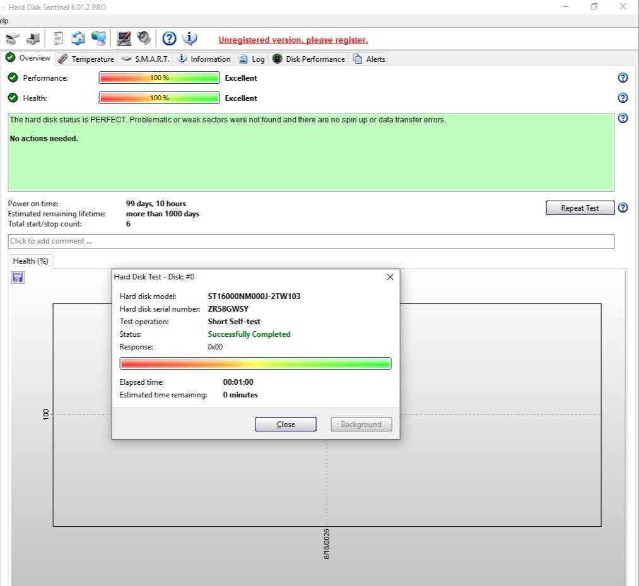Click the 'Click to add comment' field
The image size is (639, 586).
point(311,241)
